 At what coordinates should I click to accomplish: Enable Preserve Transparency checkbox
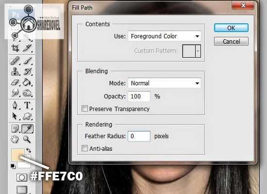coord(84,109)
